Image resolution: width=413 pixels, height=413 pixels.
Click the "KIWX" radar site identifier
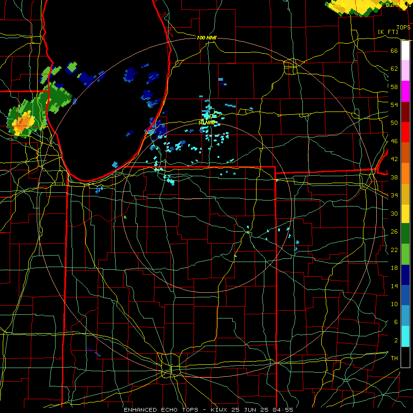[x=220, y=410]
